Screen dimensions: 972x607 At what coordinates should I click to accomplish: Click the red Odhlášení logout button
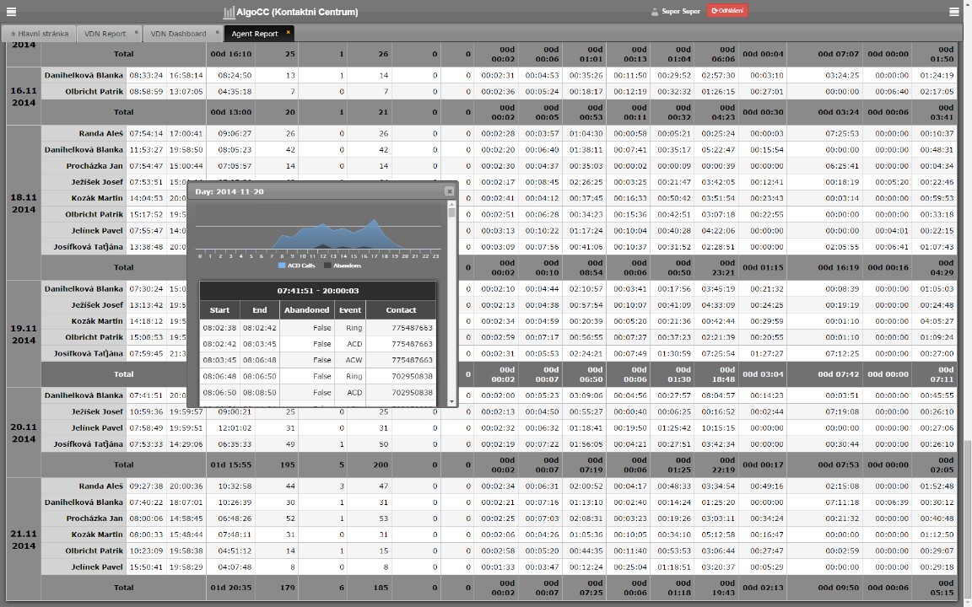(x=727, y=12)
